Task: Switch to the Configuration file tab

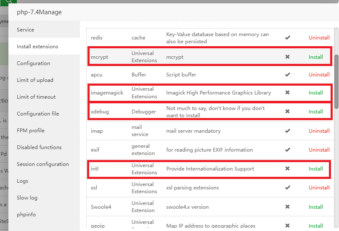Action: pos(38,114)
